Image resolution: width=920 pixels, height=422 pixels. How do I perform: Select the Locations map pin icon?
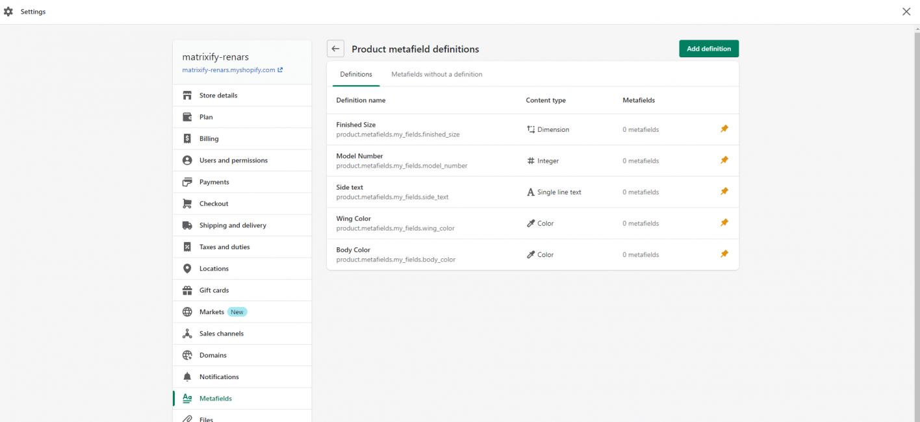coord(187,268)
